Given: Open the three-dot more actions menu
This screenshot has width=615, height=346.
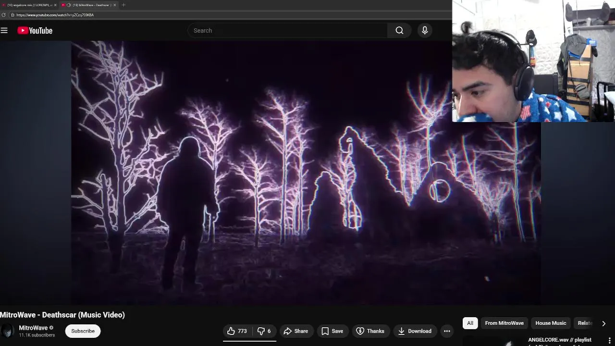Looking at the screenshot, I should click(447, 331).
